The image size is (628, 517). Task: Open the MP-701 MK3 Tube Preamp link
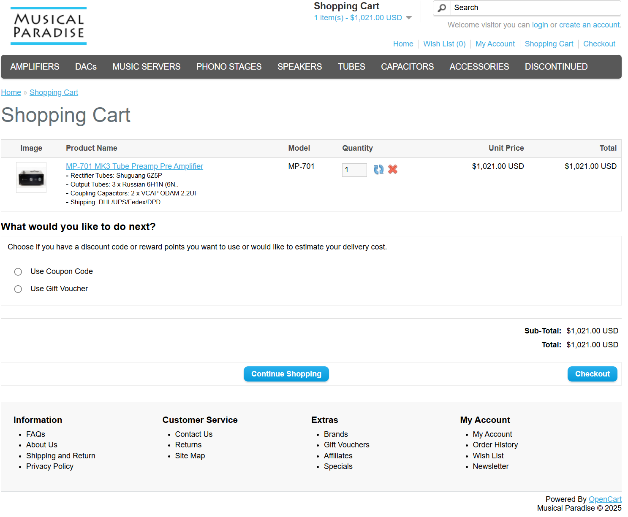tap(134, 166)
